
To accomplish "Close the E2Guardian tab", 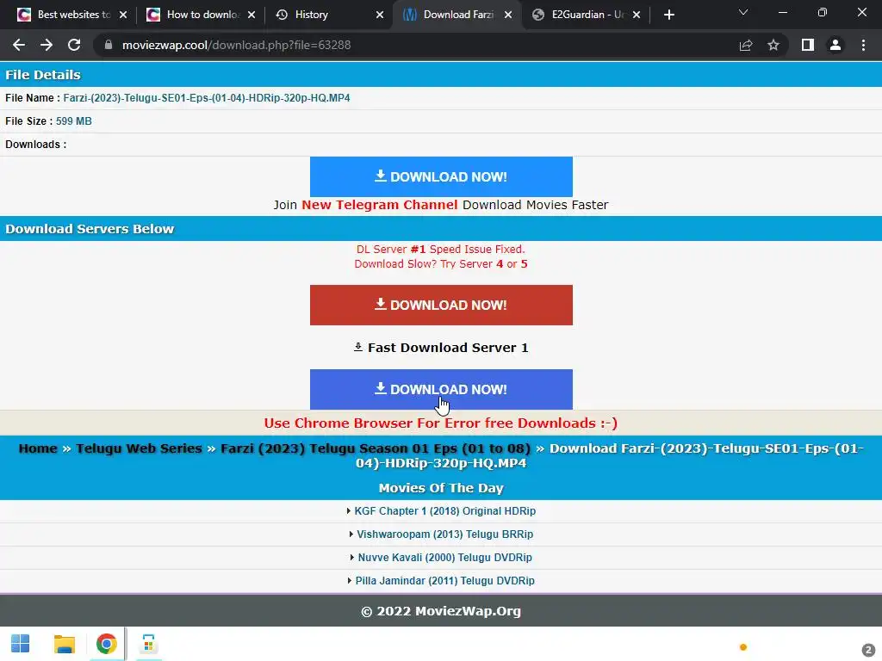I will point(637,15).
